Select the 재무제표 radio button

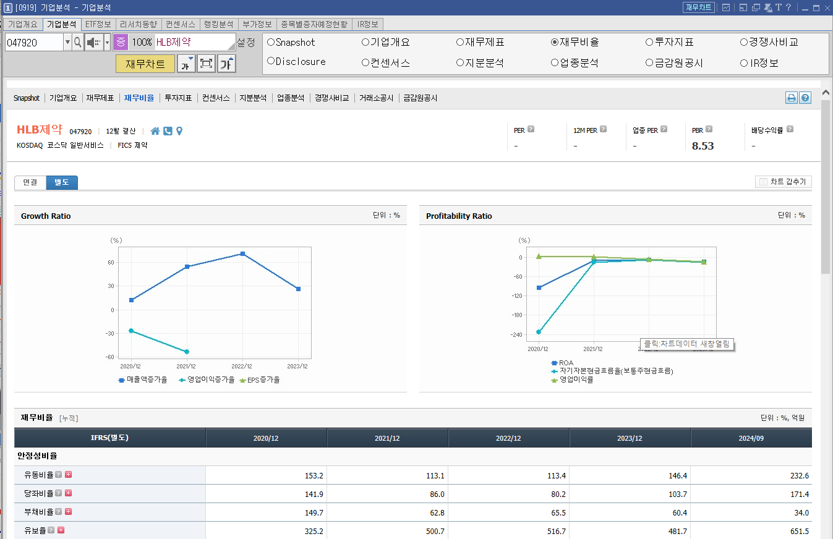coord(460,42)
